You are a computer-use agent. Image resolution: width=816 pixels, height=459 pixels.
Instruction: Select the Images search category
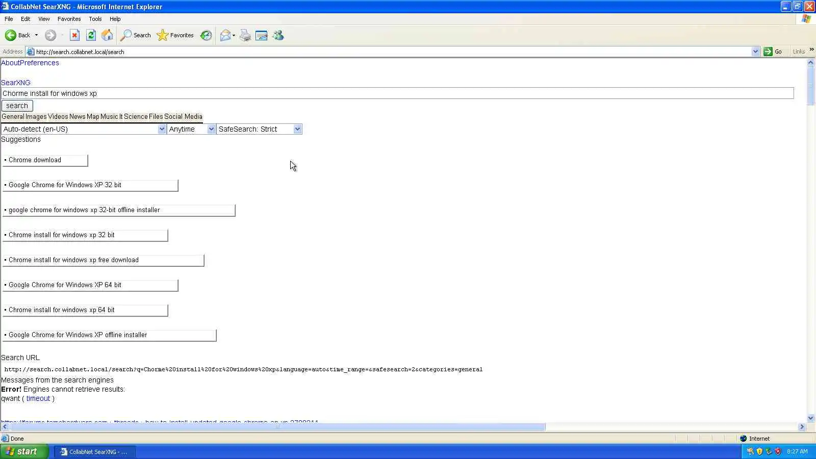(36, 116)
